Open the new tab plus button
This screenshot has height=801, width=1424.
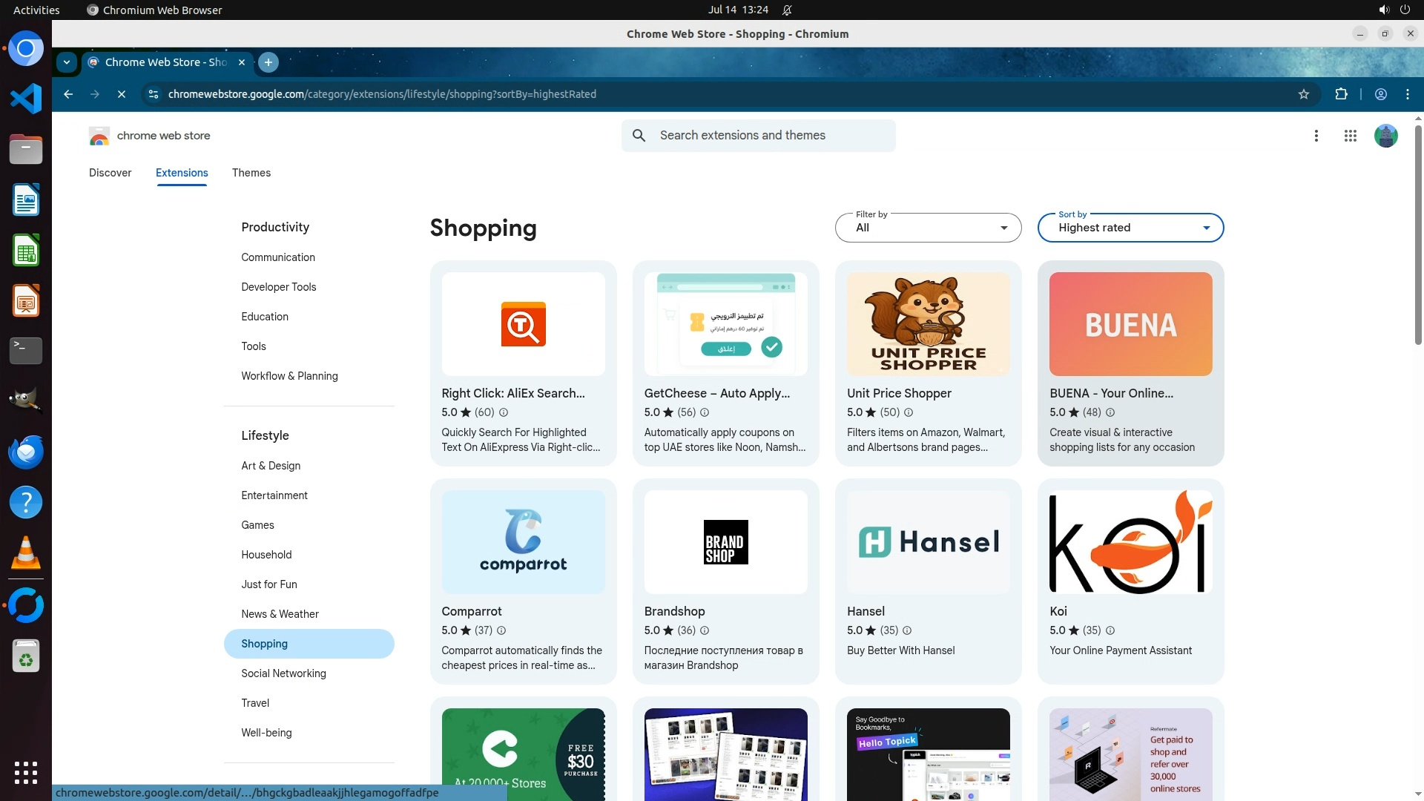[268, 62]
